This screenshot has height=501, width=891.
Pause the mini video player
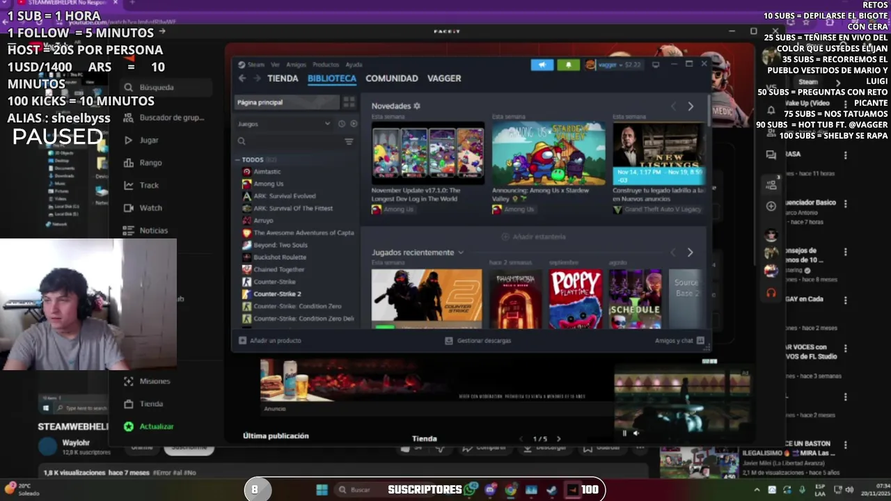(x=624, y=433)
